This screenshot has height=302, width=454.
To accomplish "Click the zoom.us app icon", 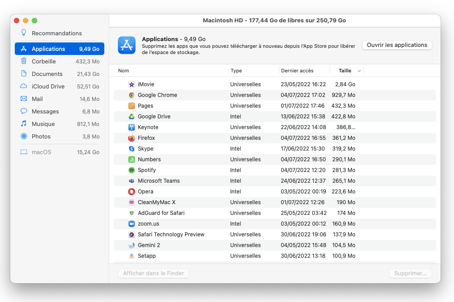I will pos(132,224).
